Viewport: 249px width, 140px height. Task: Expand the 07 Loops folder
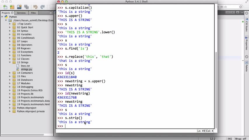tap(10, 41)
